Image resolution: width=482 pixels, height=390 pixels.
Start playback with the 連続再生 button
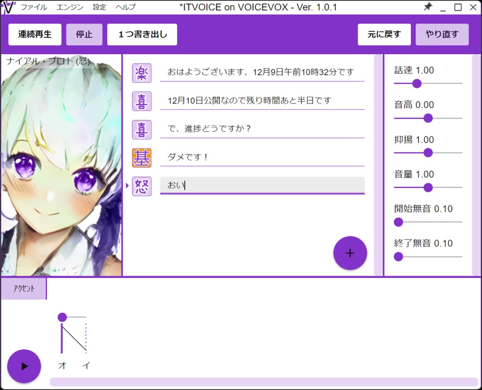(34, 34)
